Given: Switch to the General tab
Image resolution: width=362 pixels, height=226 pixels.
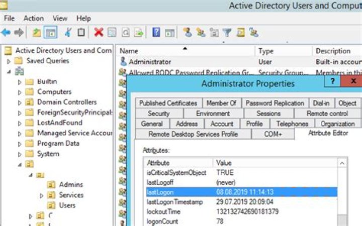Looking at the screenshot, I should [152, 124].
